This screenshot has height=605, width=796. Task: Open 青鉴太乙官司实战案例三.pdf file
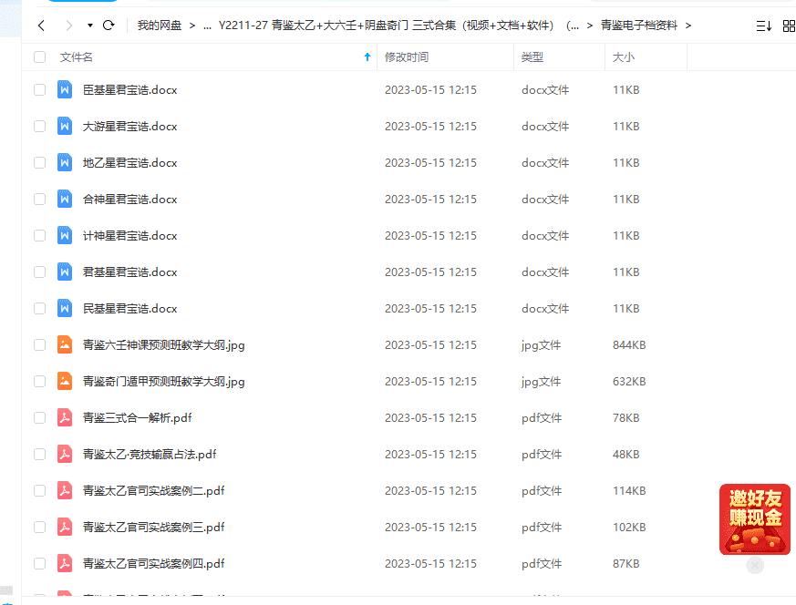(x=153, y=528)
